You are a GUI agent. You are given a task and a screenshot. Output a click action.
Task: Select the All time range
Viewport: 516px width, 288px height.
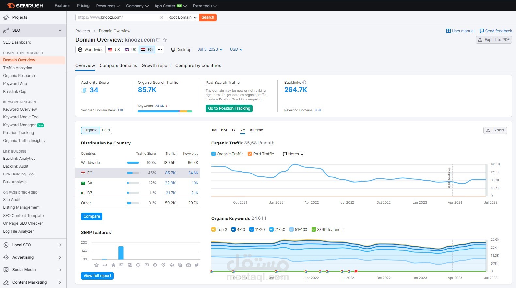[256, 130]
